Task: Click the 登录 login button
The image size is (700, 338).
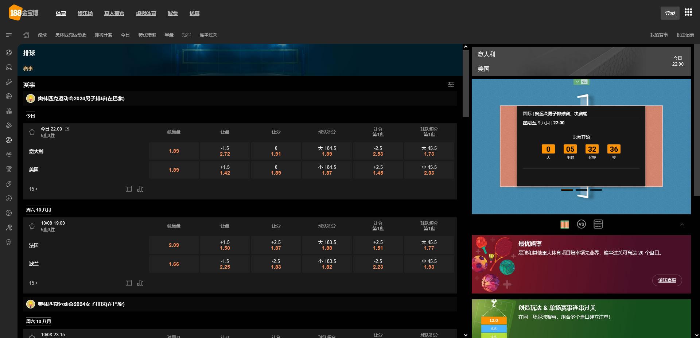Action: point(670,13)
